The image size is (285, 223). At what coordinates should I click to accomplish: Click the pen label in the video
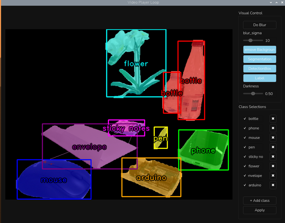(x=161, y=139)
